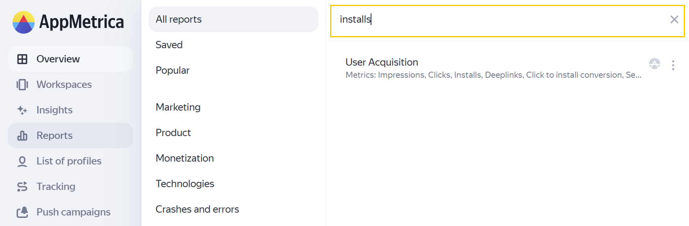Click the Push campaigns icon
The height and width of the screenshot is (226, 689).
click(x=22, y=212)
